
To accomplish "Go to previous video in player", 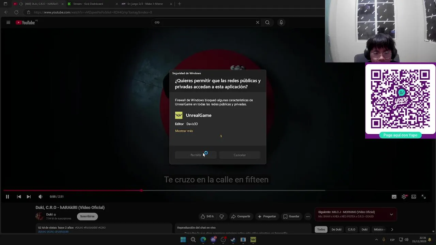I will [19, 197].
